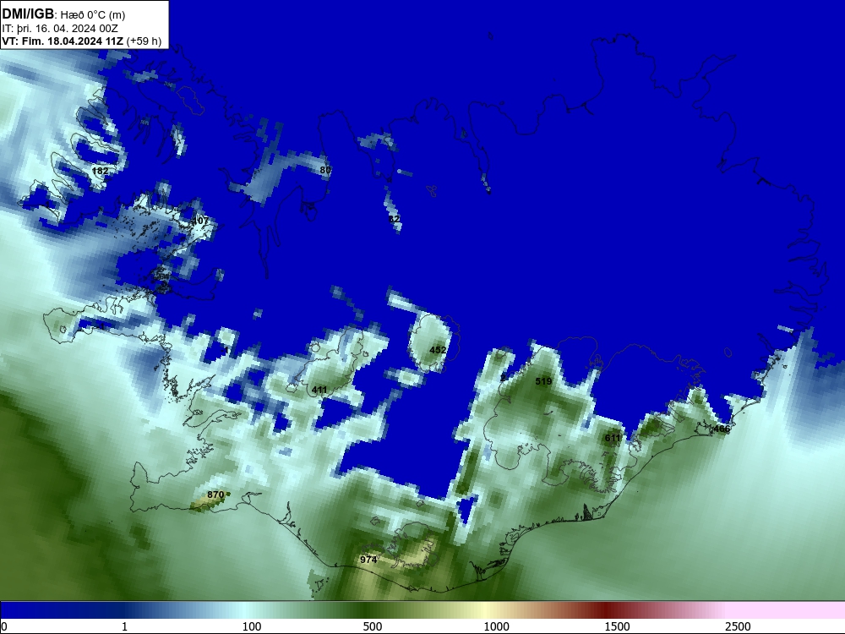Click the 452 height value on the glacier
Viewport: 845px width, 634px height.
[438, 350]
